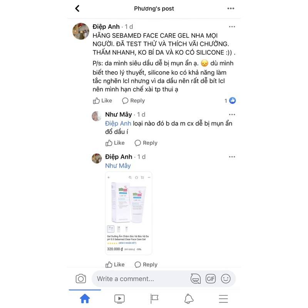Open the sticker picker icon

(196, 278)
